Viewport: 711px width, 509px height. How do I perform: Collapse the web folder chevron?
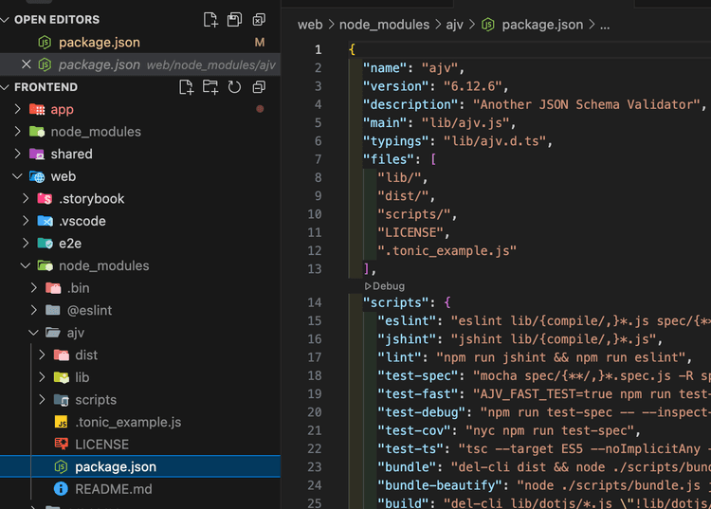point(17,176)
